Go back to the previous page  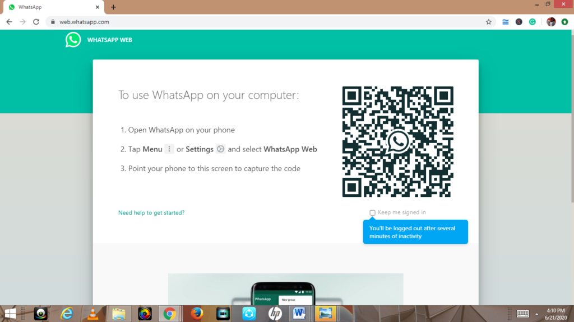click(9, 22)
